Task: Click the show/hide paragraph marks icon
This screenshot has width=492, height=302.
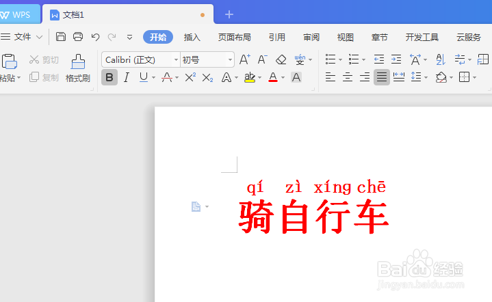Action: tap(460, 59)
